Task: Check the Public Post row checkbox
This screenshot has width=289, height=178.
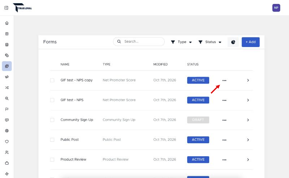Action: point(52,140)
